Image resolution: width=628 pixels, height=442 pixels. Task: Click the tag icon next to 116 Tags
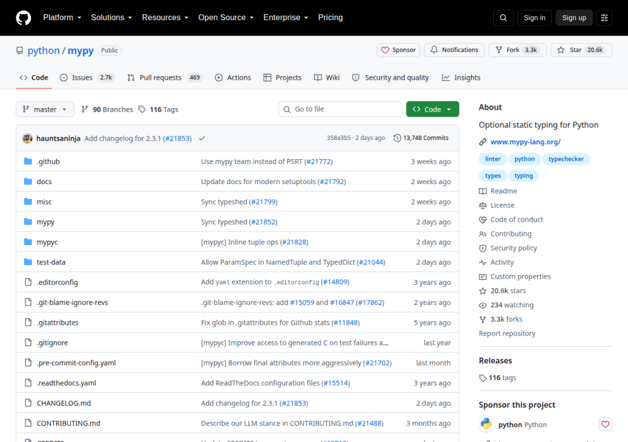[142, 109]
